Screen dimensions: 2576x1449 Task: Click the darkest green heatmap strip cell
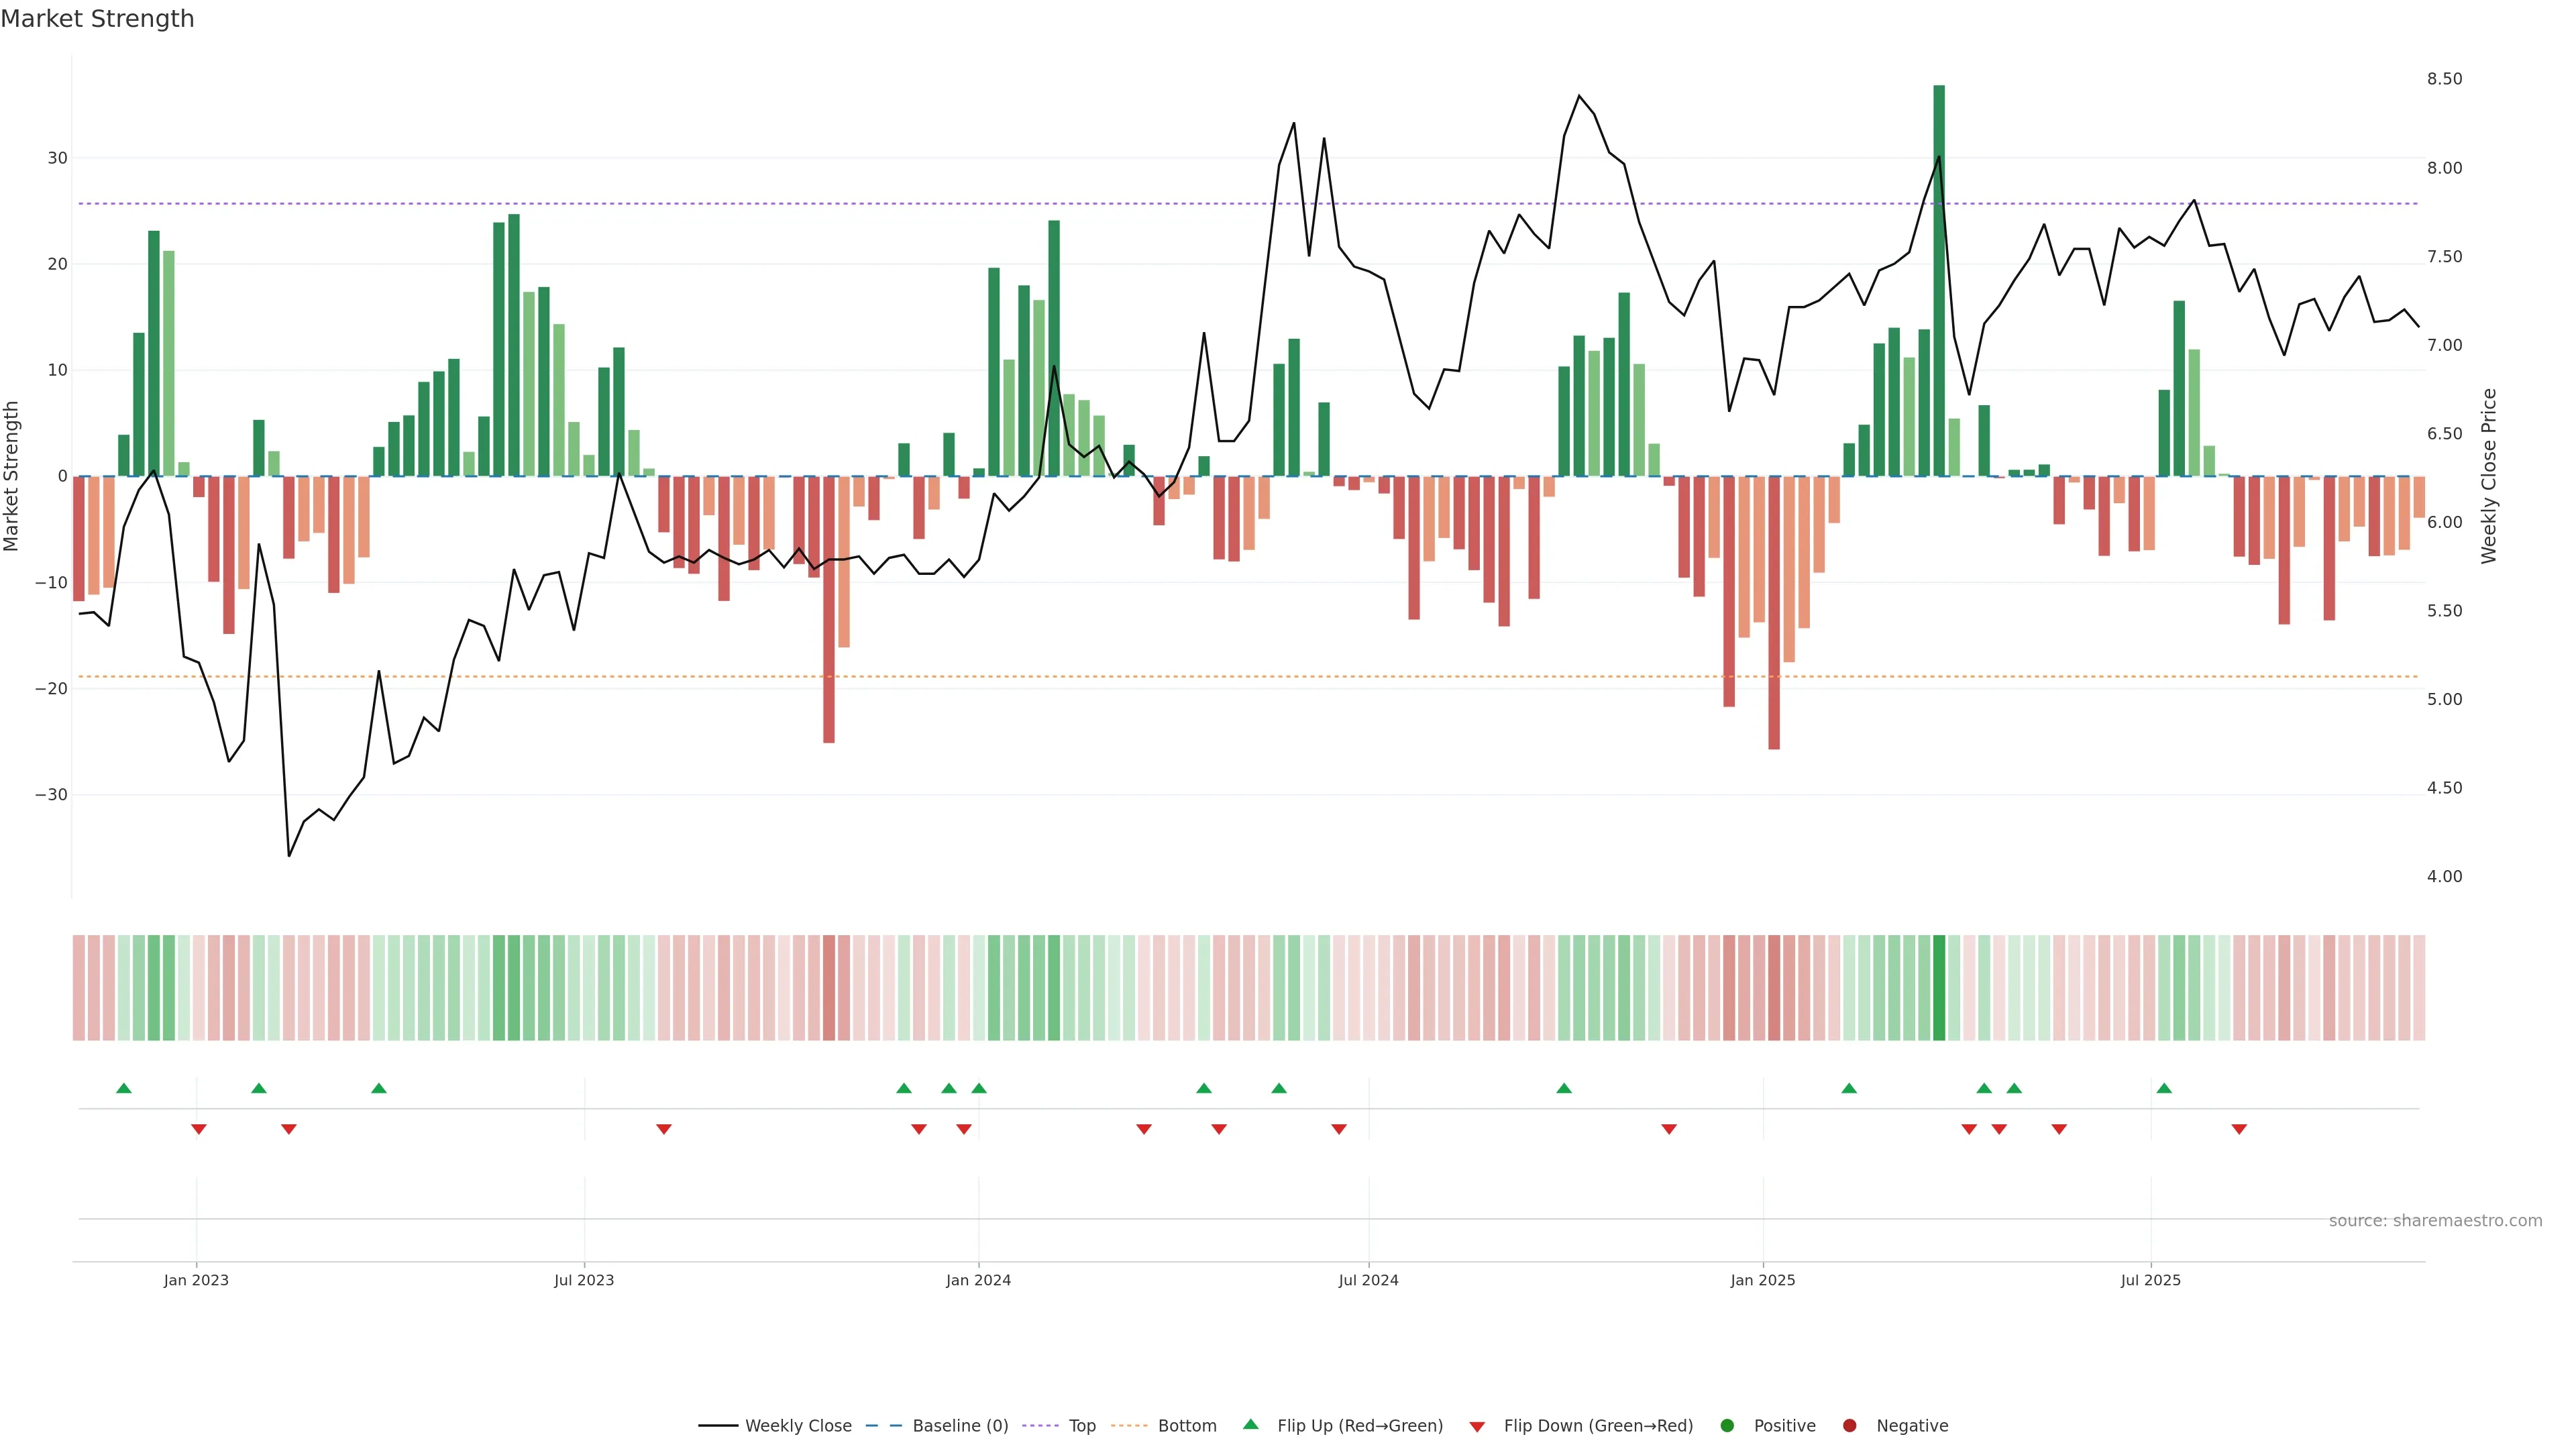[x=1939, y=987]
